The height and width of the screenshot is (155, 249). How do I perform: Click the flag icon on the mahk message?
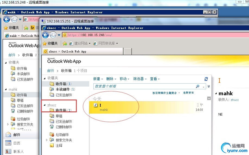click(202, 105)
